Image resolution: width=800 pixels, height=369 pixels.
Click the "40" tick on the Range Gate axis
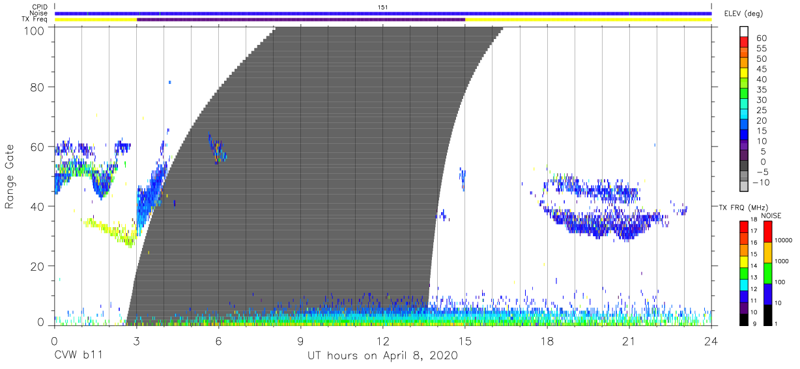click(38, 206)
